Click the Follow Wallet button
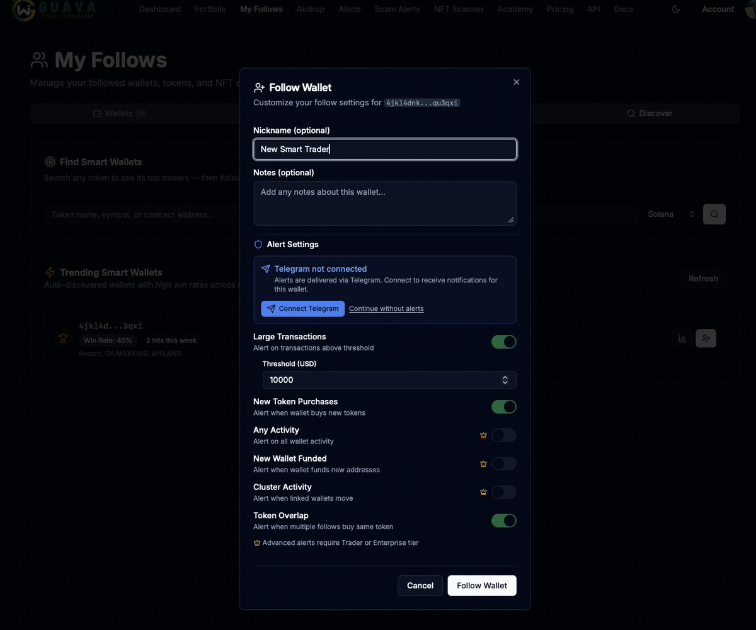 pyautogui.click(x=482, y=585)
